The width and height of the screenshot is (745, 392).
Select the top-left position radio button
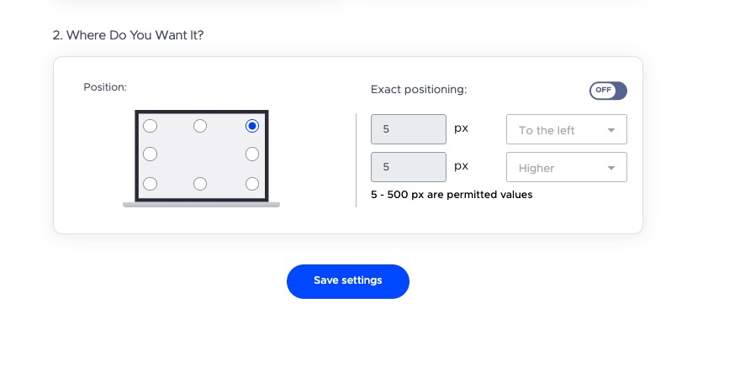click(150, 126)
